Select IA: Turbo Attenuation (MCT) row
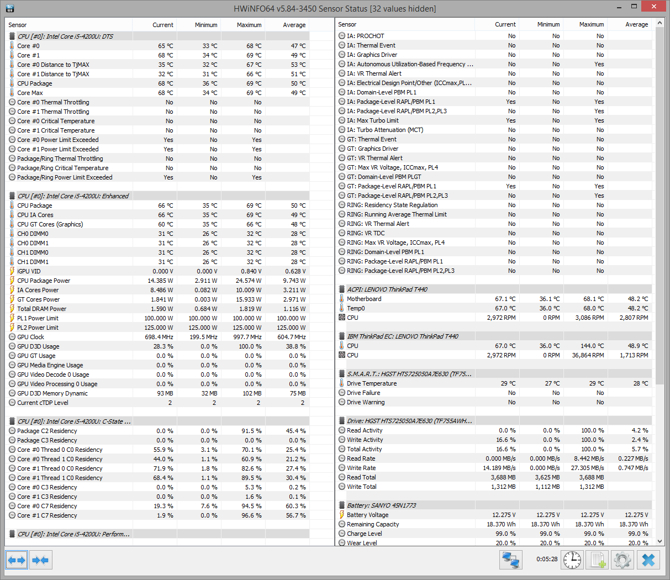 494,130
